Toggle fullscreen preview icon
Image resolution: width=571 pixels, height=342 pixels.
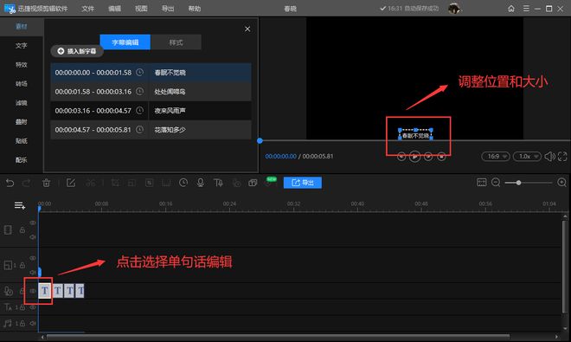[x=562, y=157]
